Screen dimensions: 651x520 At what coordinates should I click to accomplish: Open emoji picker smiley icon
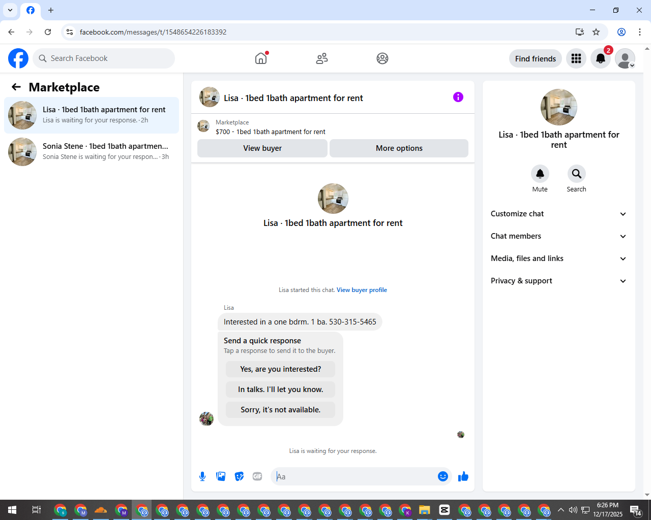click(443, 476)
